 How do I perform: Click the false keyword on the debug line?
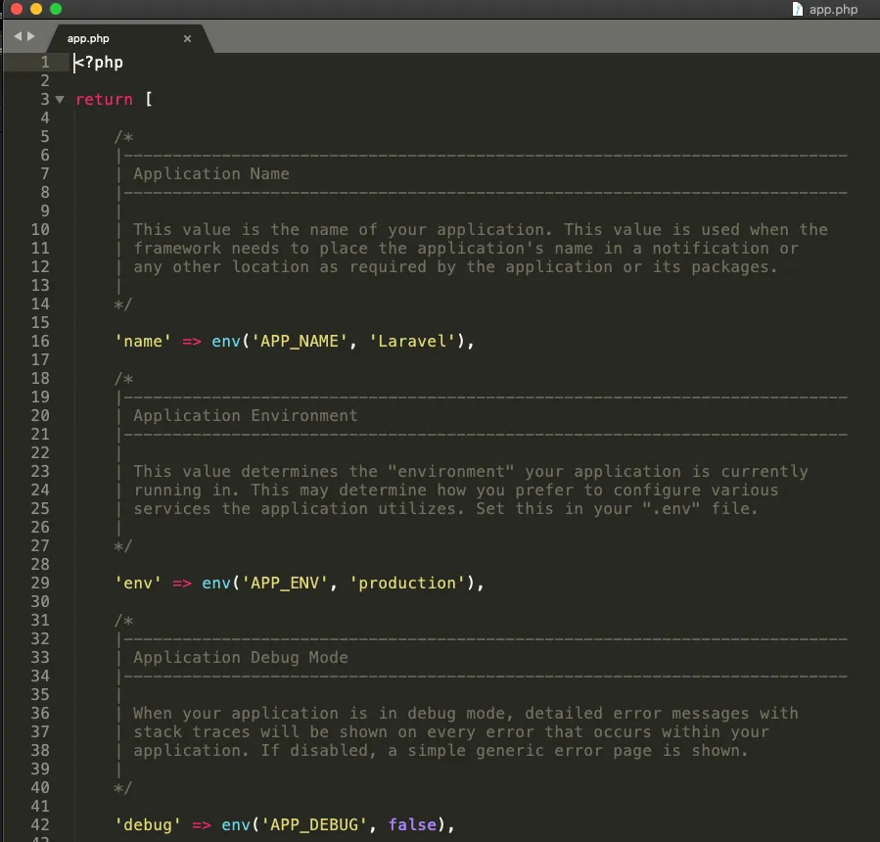click(412, 825)
